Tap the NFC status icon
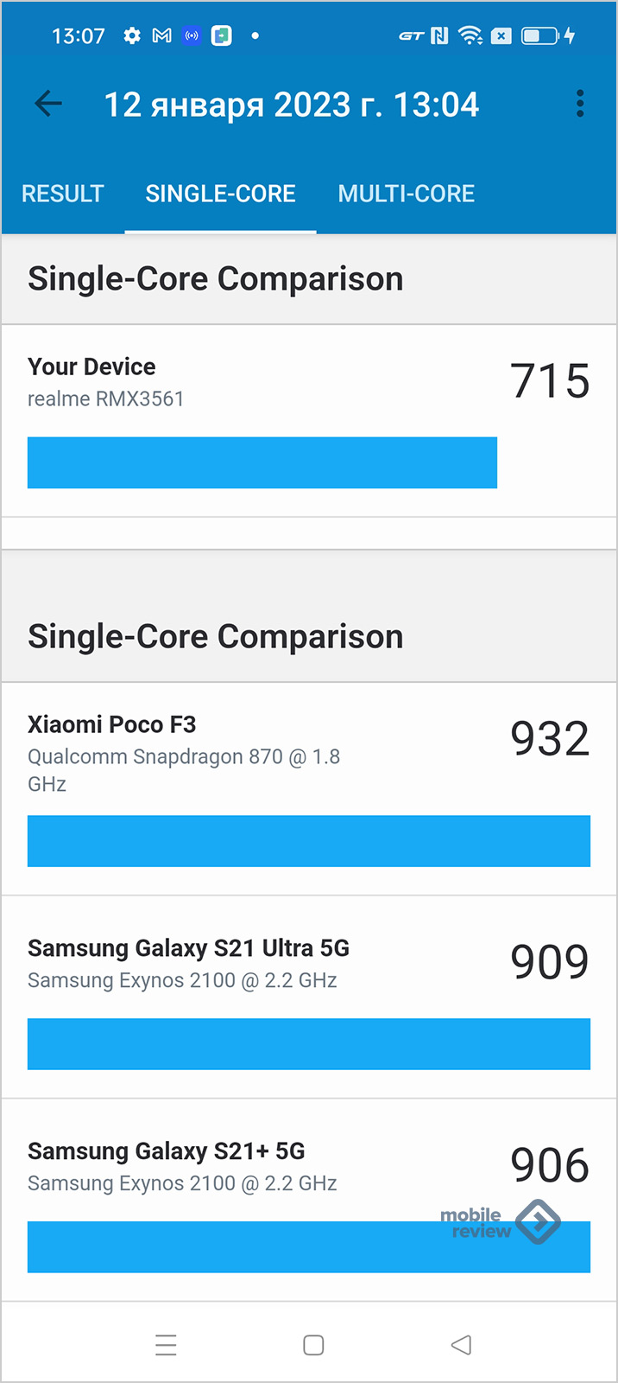Screen dimensions: 618x1383 pos(439,35)
